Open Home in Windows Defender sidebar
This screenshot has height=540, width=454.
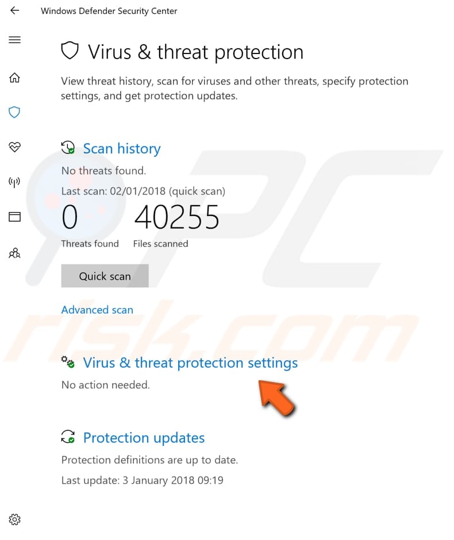point(14,78)
